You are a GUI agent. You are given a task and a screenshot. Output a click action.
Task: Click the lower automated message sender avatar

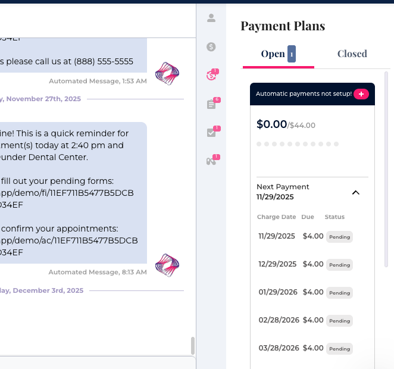tap(167, 265)
